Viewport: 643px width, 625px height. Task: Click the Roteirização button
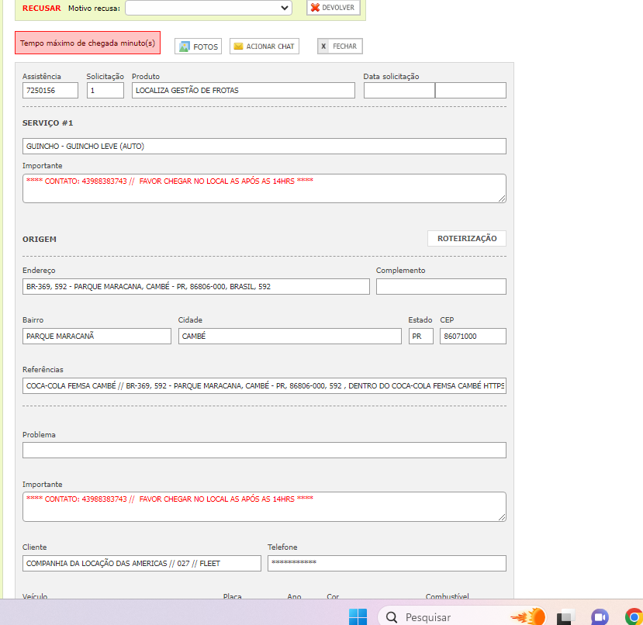tap(466, 238)
